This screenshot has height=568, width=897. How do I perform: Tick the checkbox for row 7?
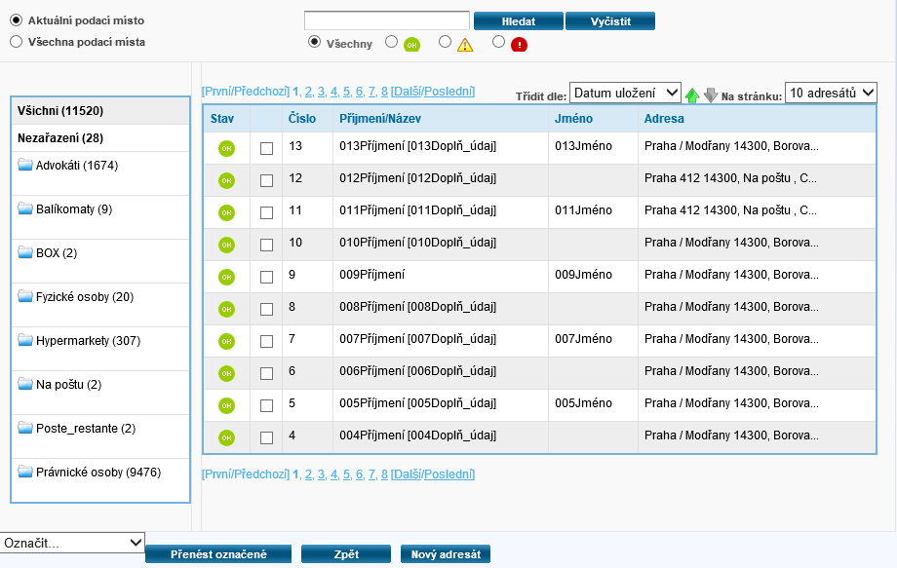coord(267,341)
